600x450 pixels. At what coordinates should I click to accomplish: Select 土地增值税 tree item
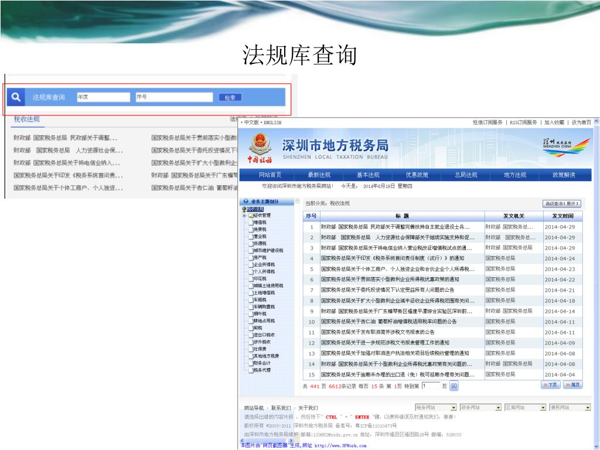[x=264, y=293]
